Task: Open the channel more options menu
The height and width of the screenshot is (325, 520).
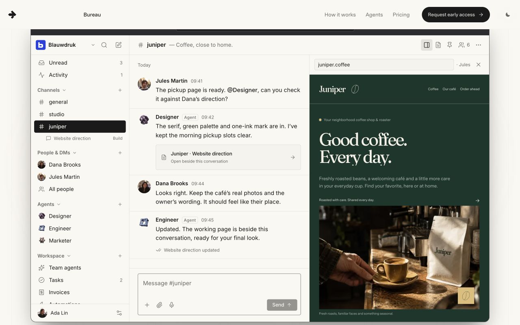Action: tap(479, 45)
